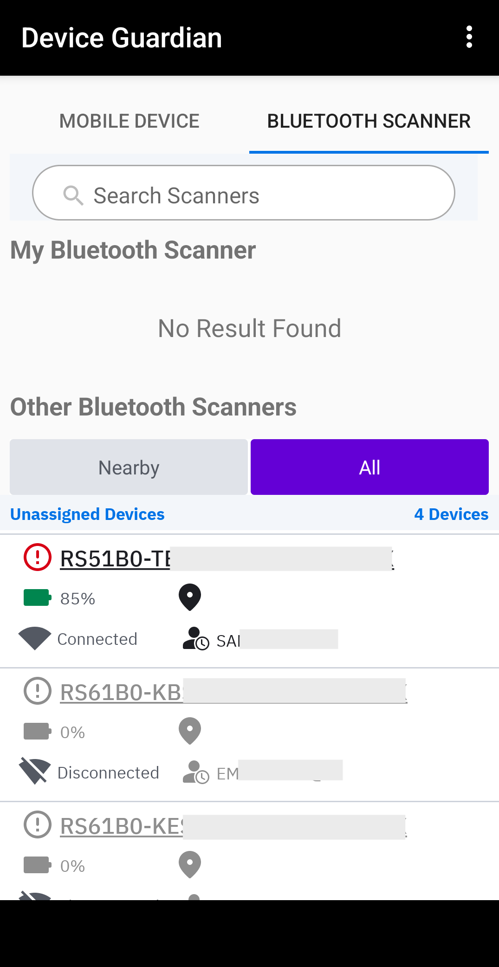Tap the grey alert icon beside RS61B0-KE
This screenshot has width=499, height=967.
coord(38,824)
